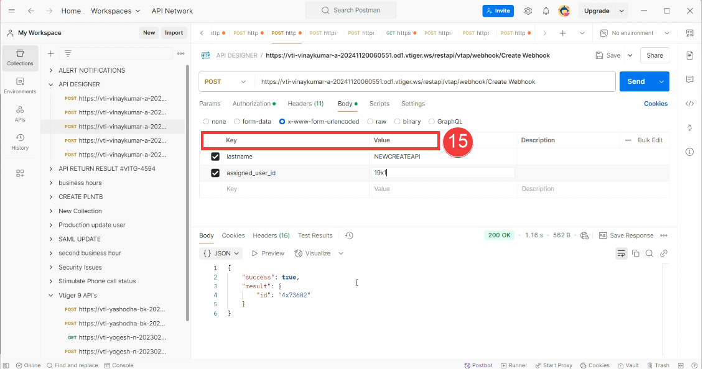The width and height of the screenshot is (703, 369).
Task: Open response history clock icon
Action: (x=349, y=235)
